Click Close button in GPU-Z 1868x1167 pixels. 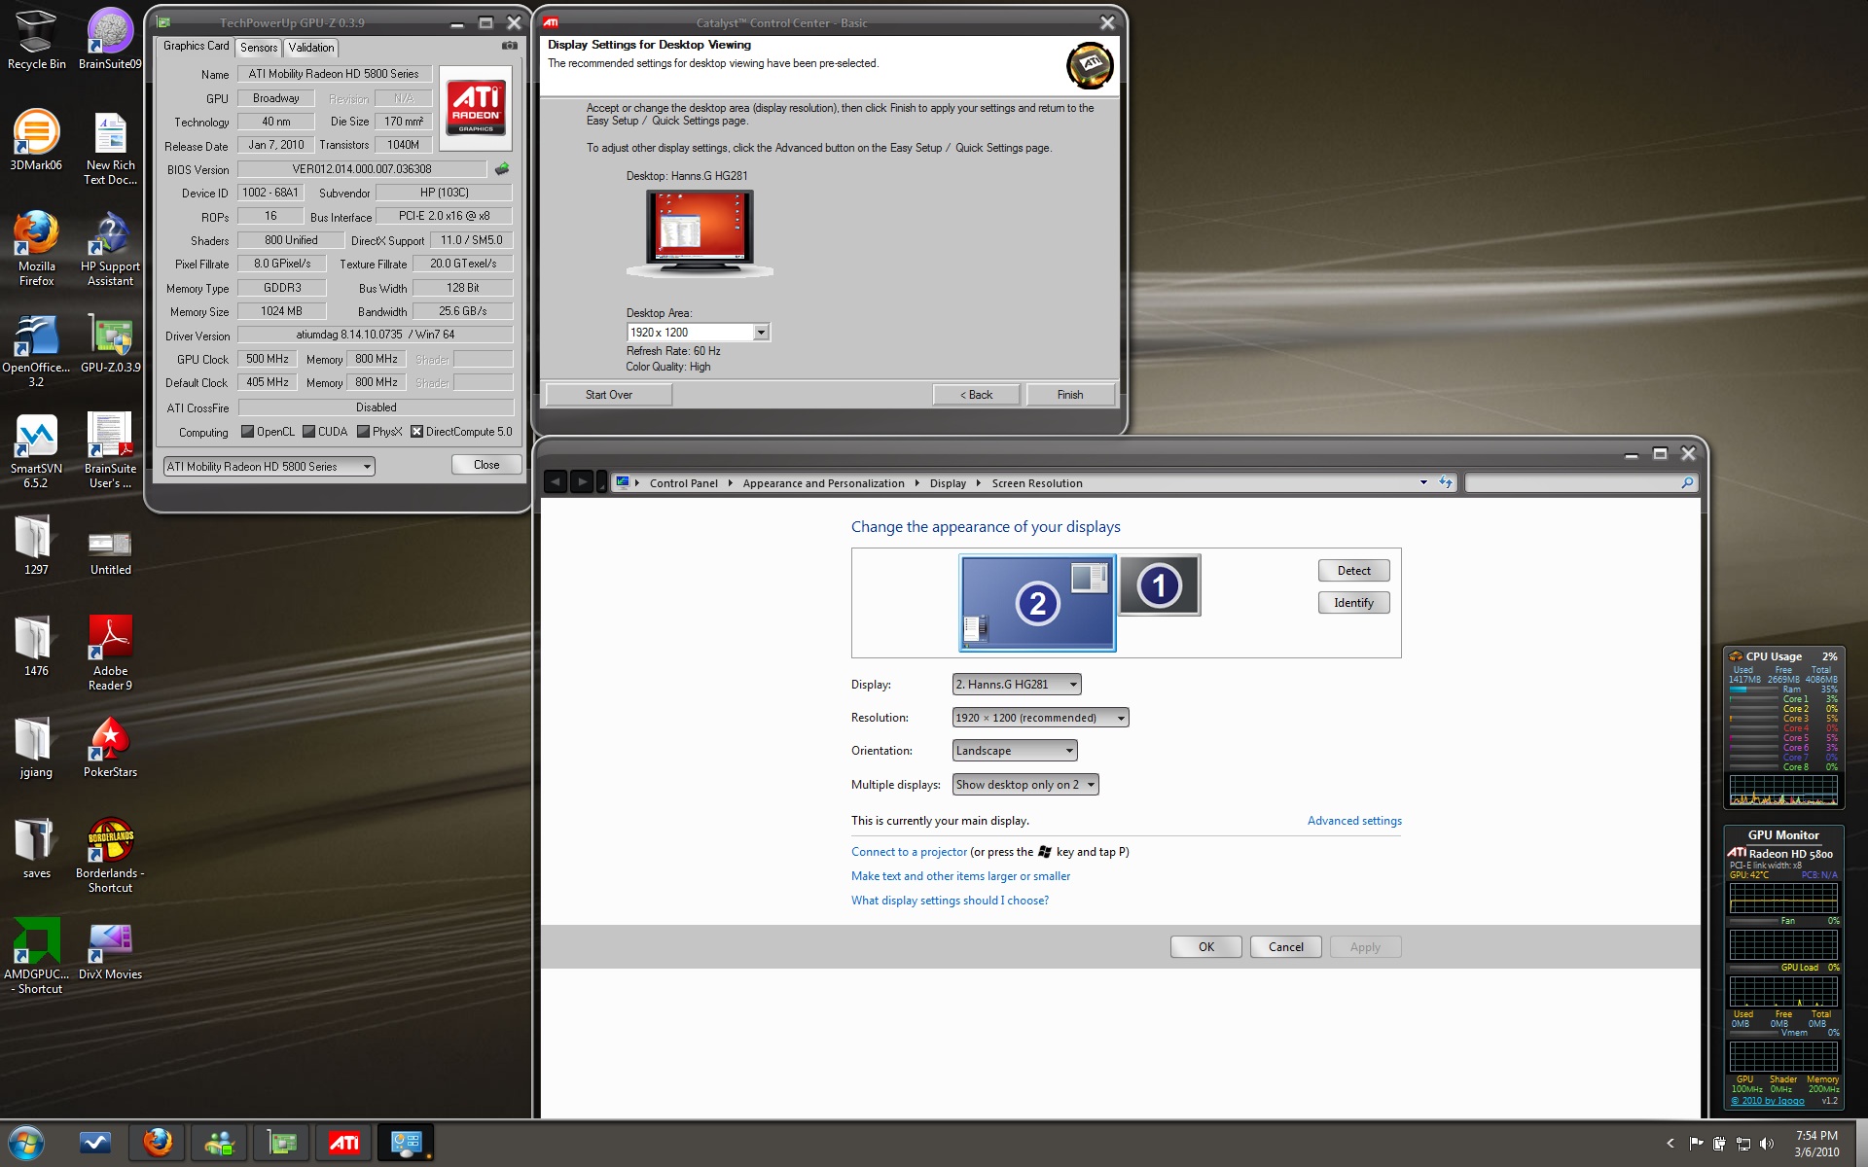point(486,465)
